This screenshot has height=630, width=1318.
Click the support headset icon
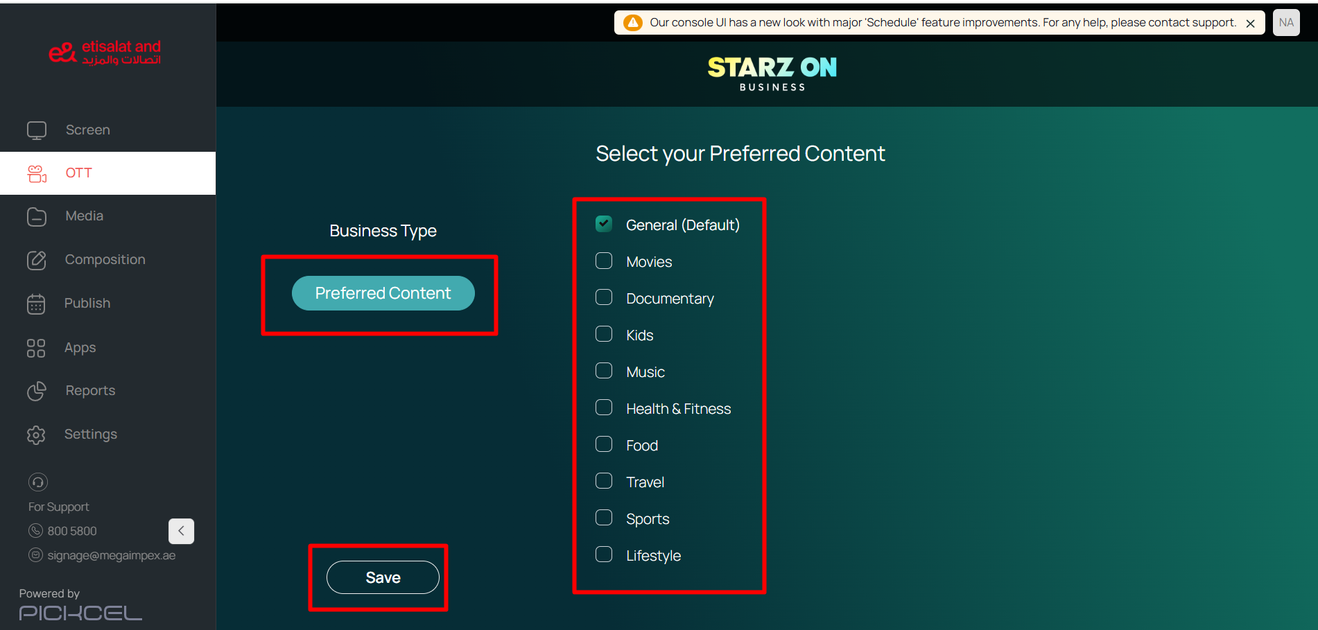tap(37, 482)
